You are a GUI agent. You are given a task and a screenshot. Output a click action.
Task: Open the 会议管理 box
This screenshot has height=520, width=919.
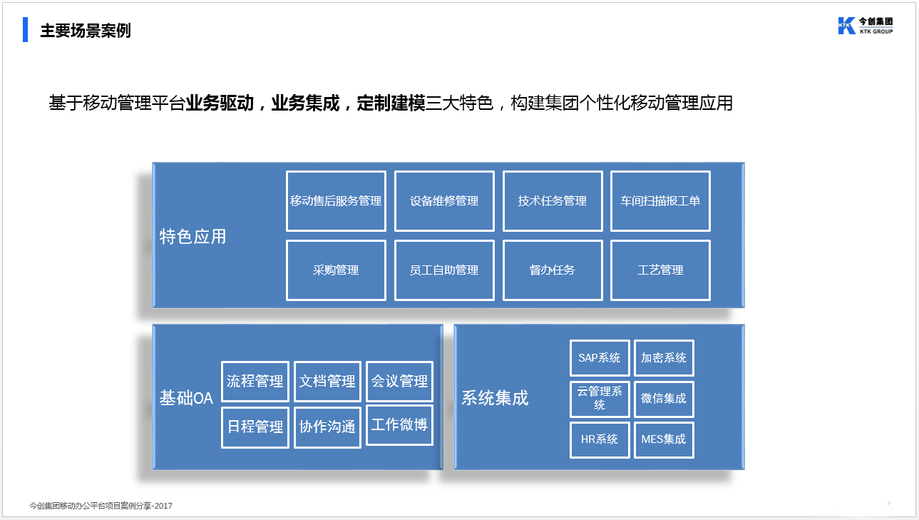pyautogui.click(x=399, y=382)
